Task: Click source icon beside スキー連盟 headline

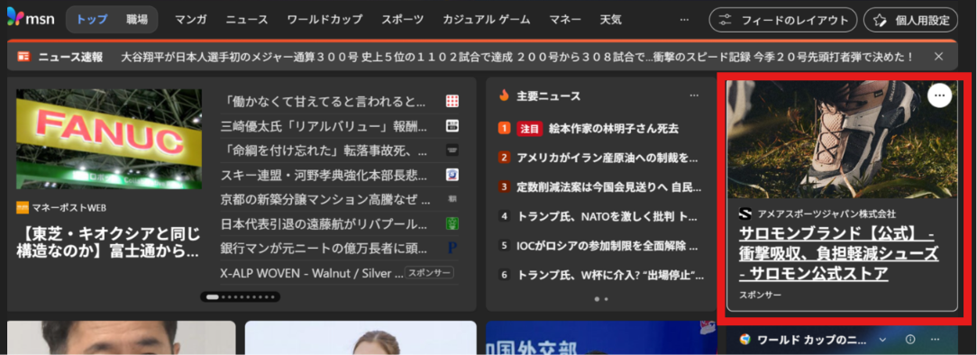Action: tap(452, 175)
